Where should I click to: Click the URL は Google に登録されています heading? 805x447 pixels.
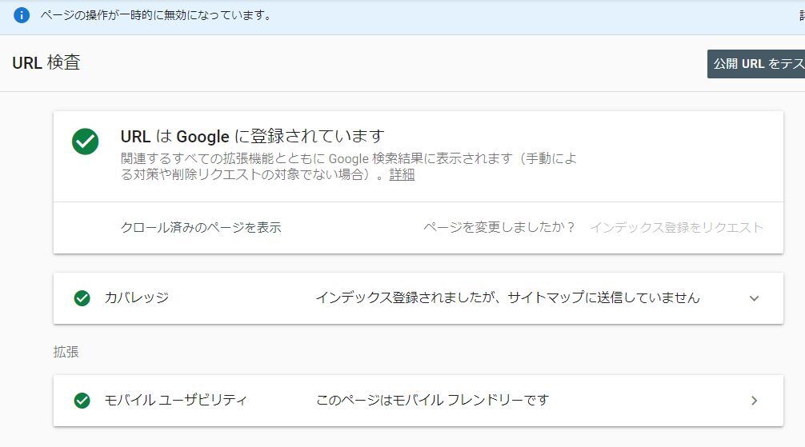click(252, 136)
